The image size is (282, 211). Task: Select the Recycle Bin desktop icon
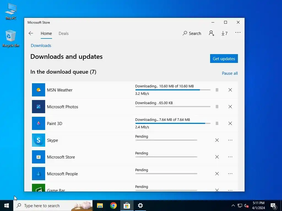(11, 38)
